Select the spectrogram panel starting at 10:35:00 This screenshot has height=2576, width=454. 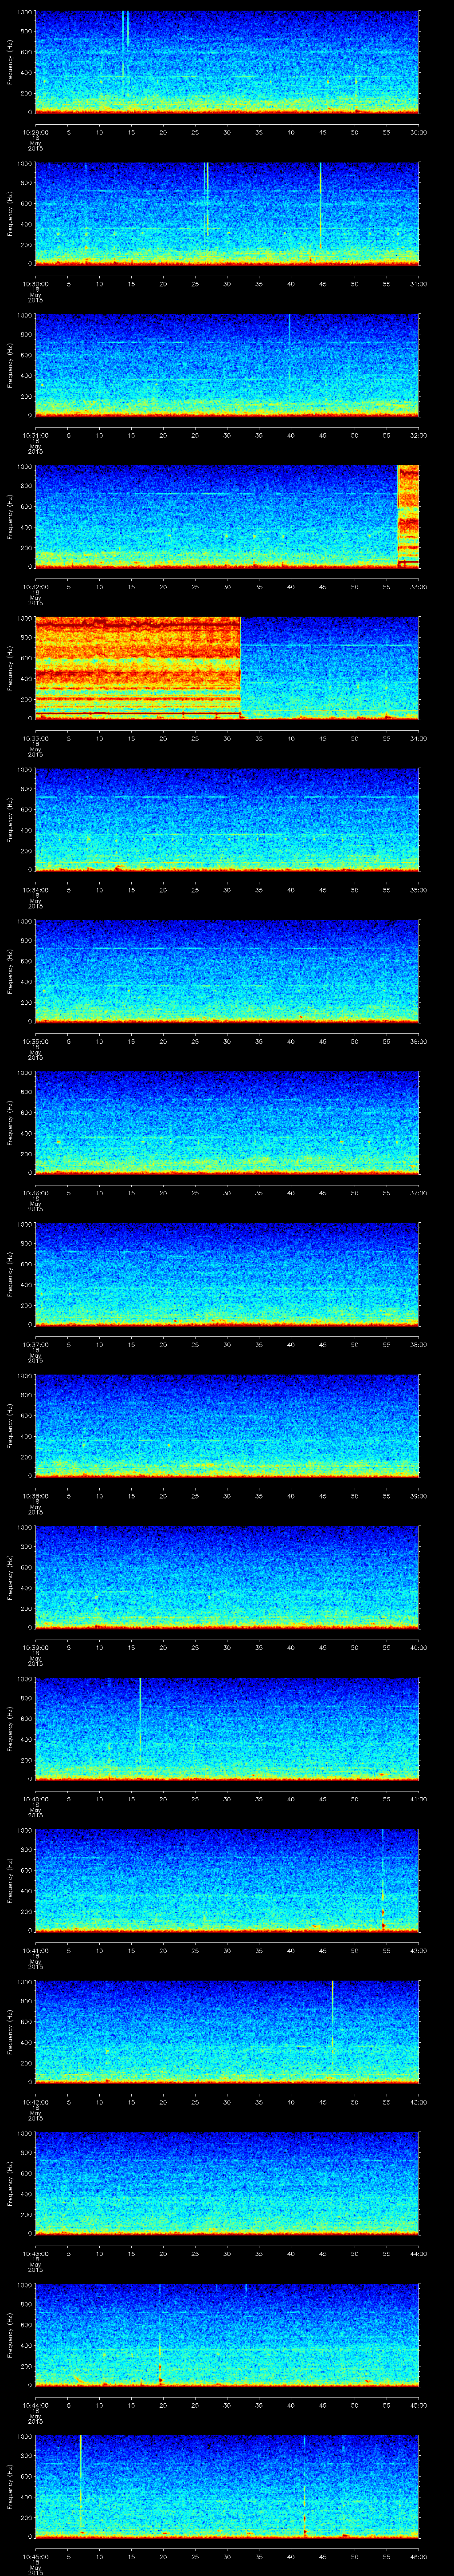[227, 971]
